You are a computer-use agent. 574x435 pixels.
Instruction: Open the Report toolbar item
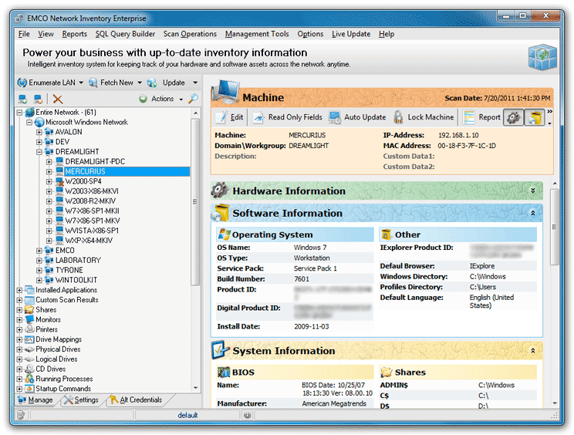tap(481, 118)
